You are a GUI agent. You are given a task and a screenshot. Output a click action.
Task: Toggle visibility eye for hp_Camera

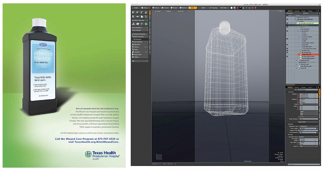point(287,25)
